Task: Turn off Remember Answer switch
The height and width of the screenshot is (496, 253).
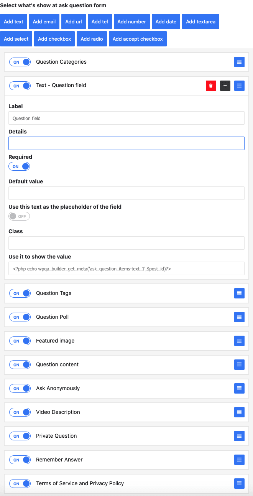Action: (x=20, y=460)
